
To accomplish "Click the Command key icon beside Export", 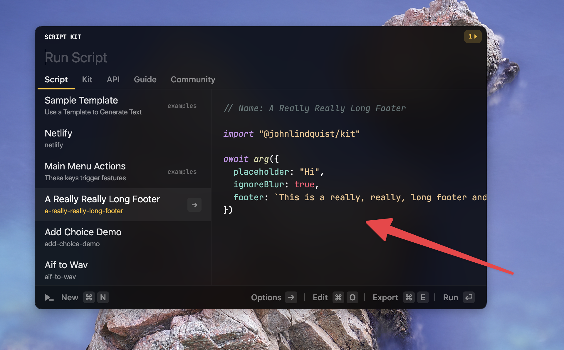I will [x=409, y=298].
